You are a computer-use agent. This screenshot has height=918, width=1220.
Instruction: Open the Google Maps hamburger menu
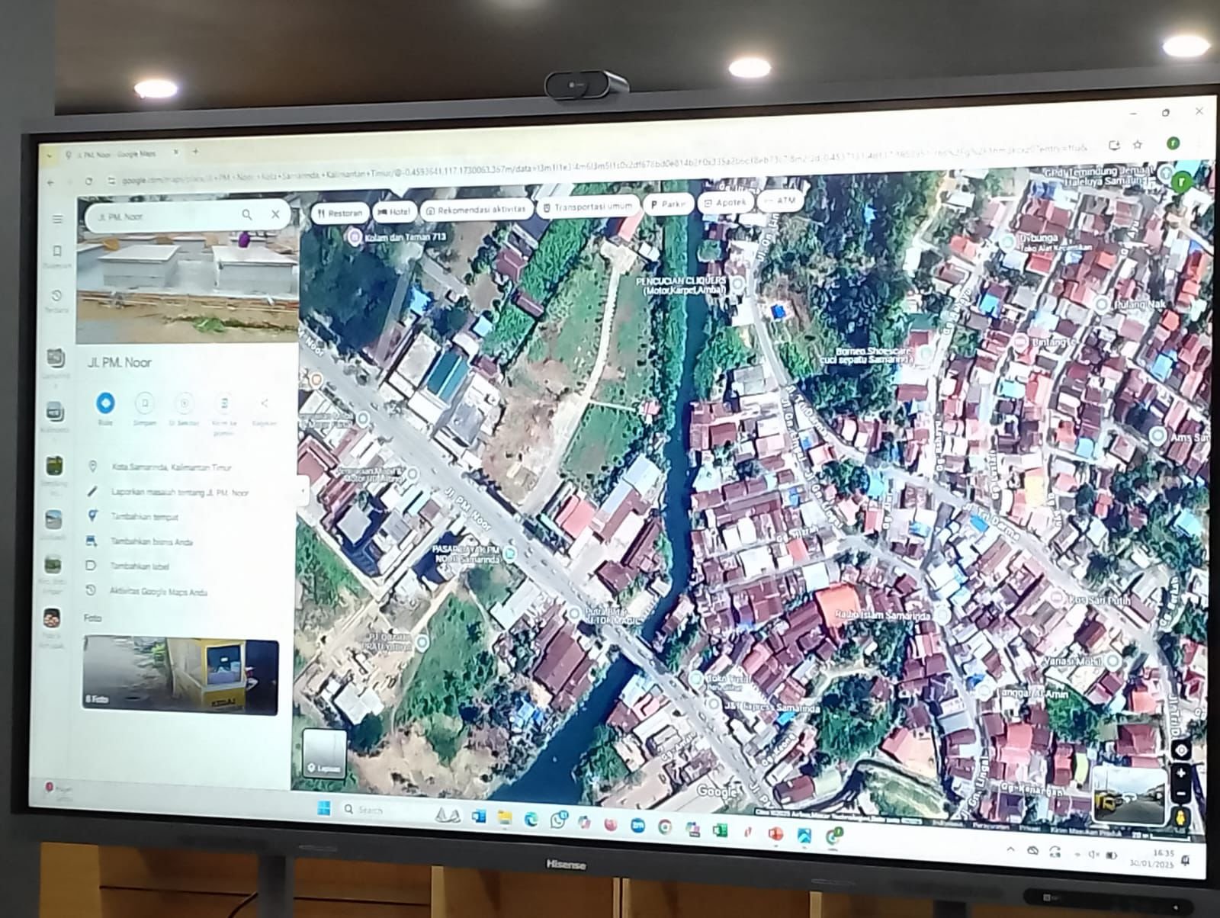coord(57,219)
